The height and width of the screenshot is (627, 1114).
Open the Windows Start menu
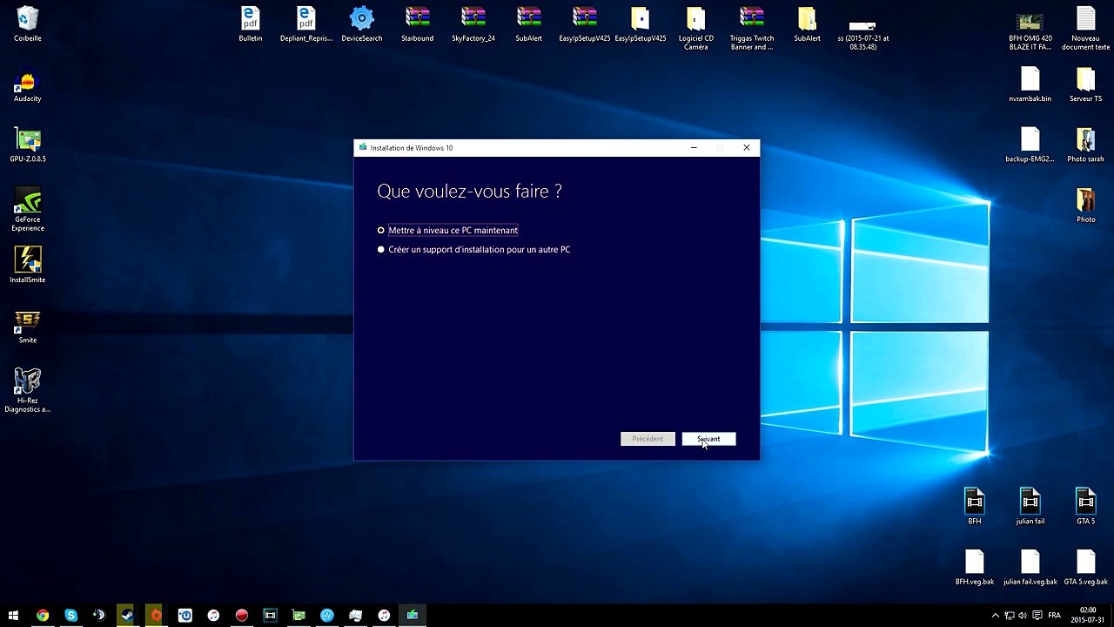coord(13,615)
